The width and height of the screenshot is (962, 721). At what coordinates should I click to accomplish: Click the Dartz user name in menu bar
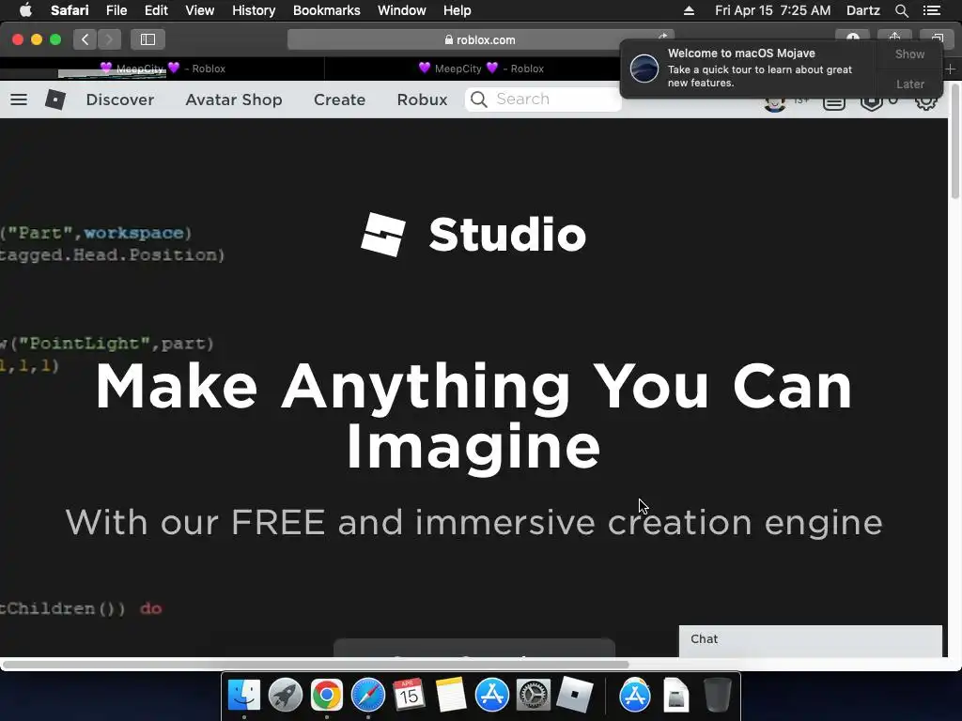click(862, 10)
